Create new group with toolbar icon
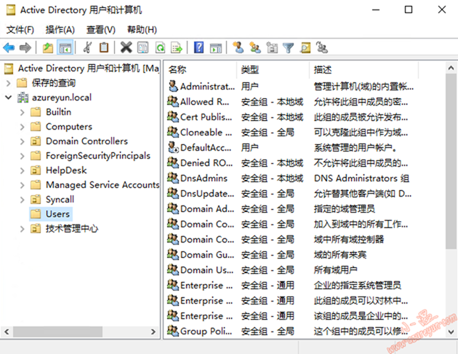The image size is (458, 354). [255, 47]
